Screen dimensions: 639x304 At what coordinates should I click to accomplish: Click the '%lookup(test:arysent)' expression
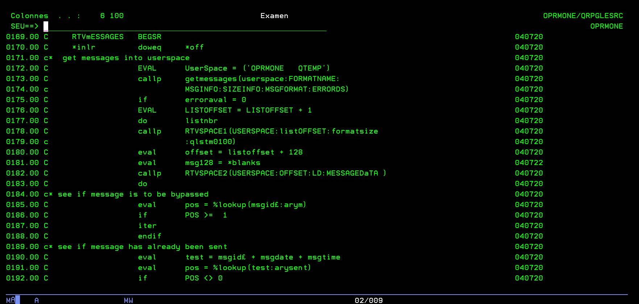pos(262,268)
